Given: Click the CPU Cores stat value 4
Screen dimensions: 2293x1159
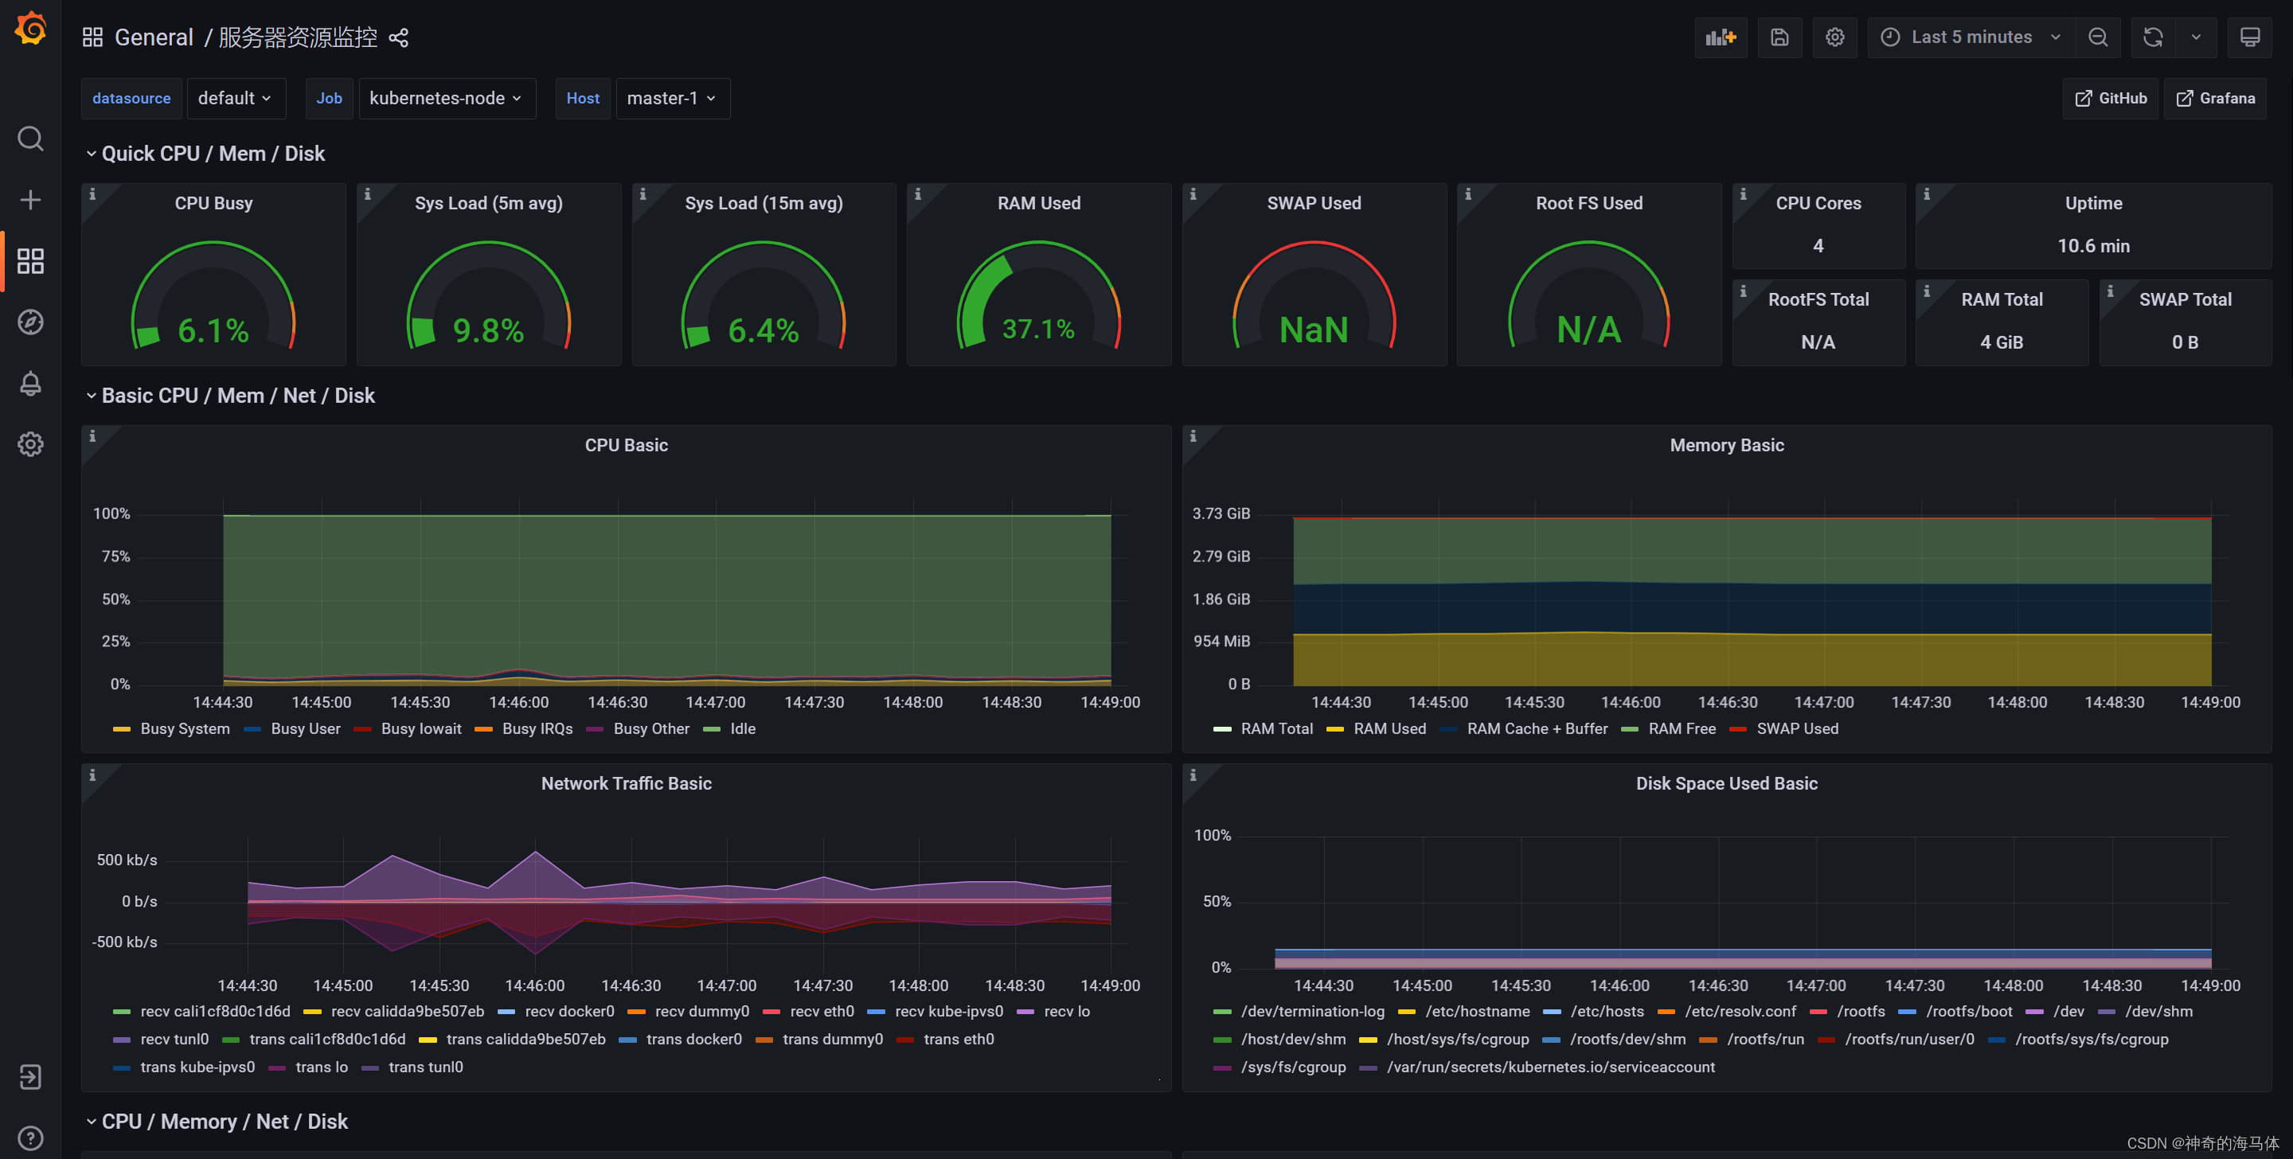Looking at the screenshot, I should click(x=1818, y=246).
